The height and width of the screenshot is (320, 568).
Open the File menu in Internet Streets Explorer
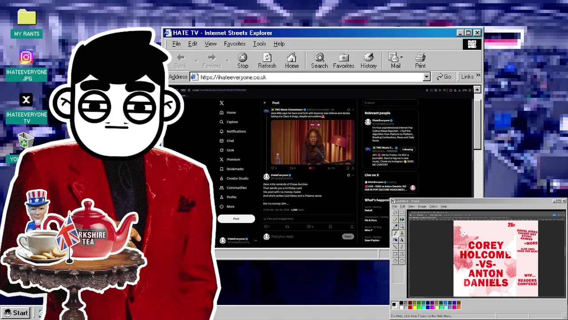[x=177, y=44]
